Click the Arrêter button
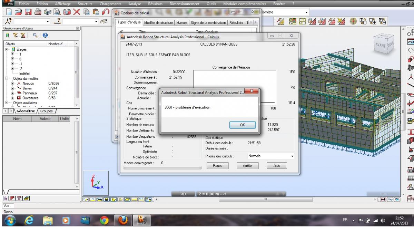414x233 pixels. pos(248,166)
